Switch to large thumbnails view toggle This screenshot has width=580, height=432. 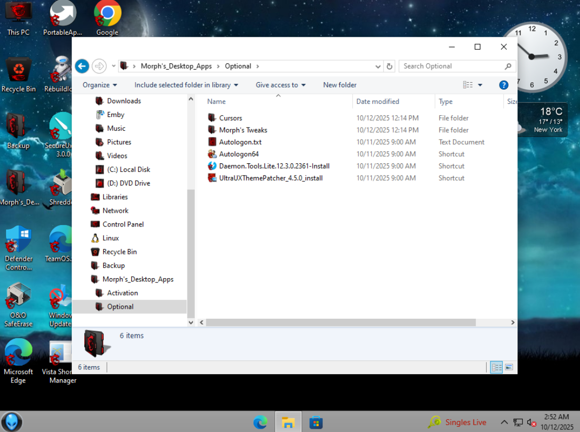tap(509, 367)
